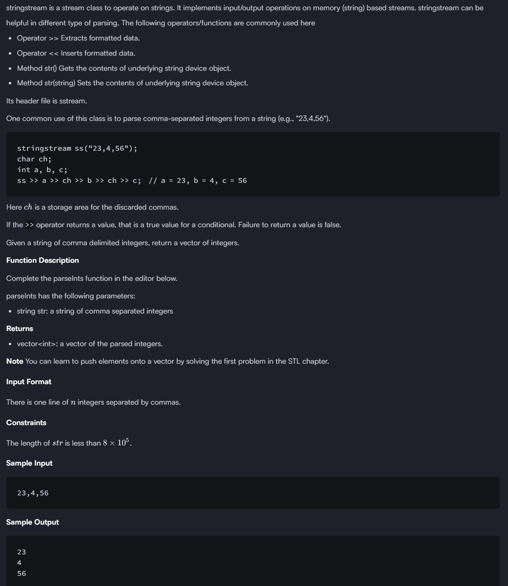The image size is (508, 586).
Task: Click the "int a, b, c;" code line
Action: click(42, 170)
